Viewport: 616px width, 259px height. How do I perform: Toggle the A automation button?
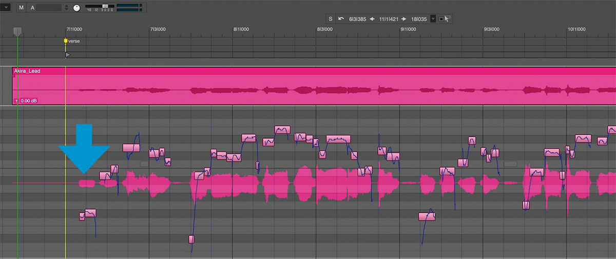click(32, 8)
